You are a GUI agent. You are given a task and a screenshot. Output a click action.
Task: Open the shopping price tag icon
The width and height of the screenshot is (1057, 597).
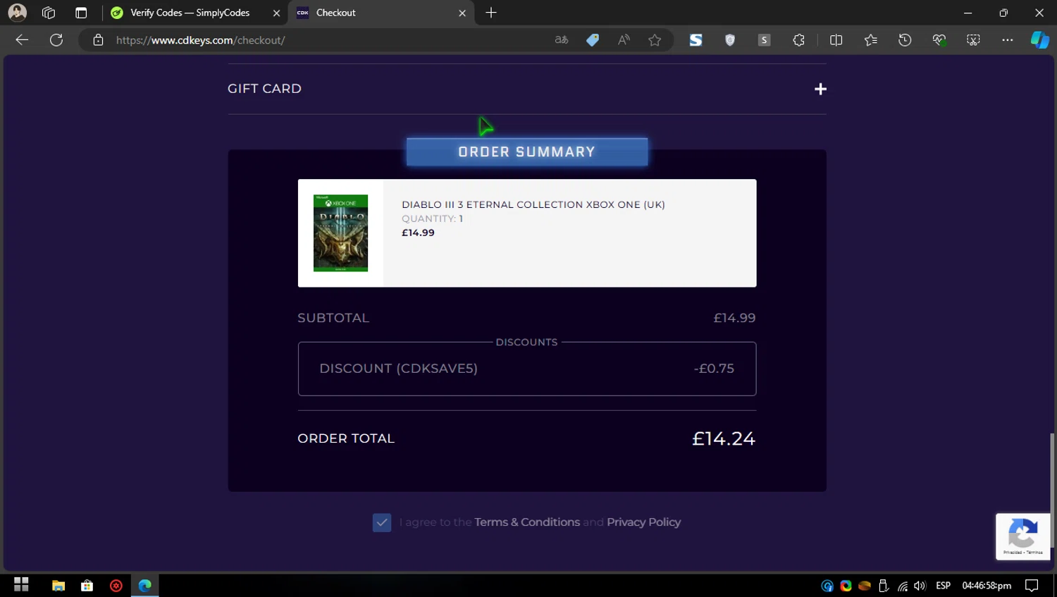pyautogui.click(x=593, y=40)
